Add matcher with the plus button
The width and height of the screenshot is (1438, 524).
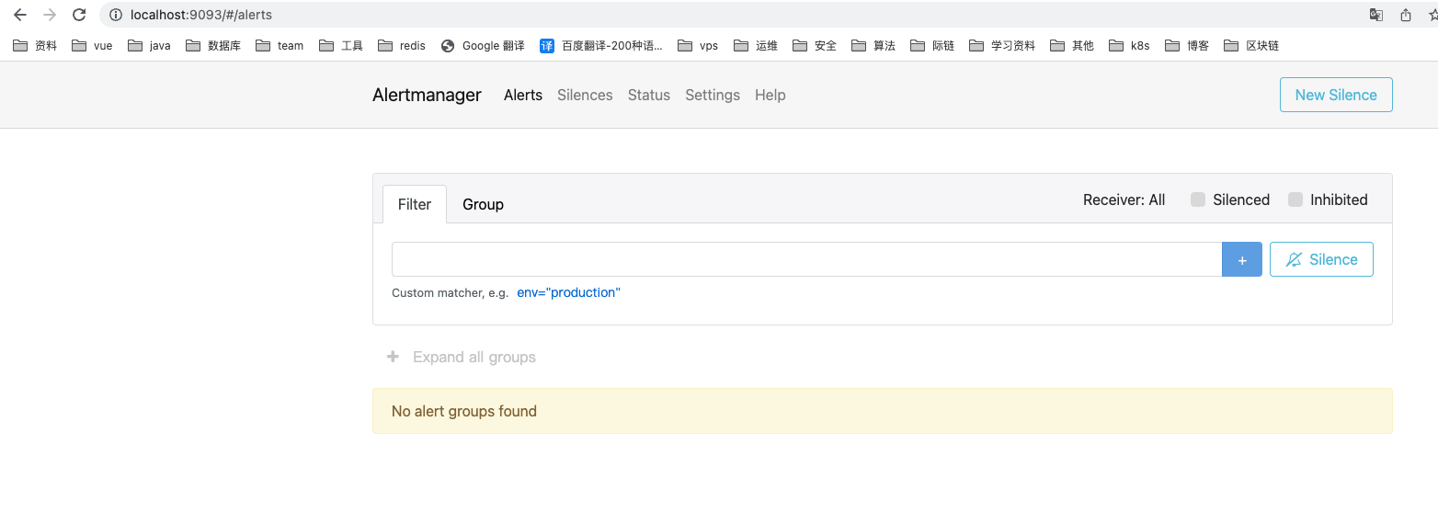[1241, 260]
